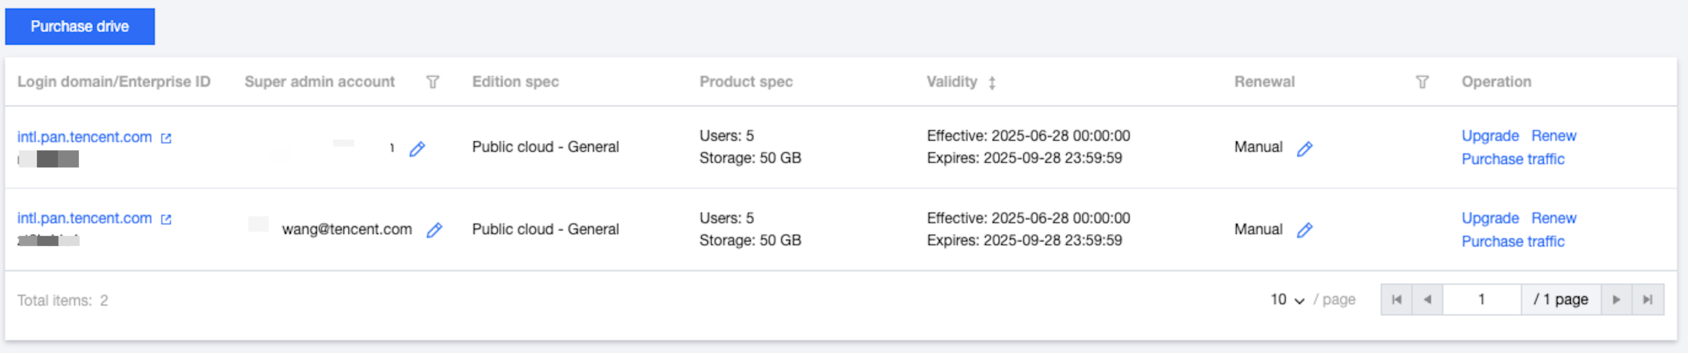
Task: Sort the table by Validity
Action: 992,82
